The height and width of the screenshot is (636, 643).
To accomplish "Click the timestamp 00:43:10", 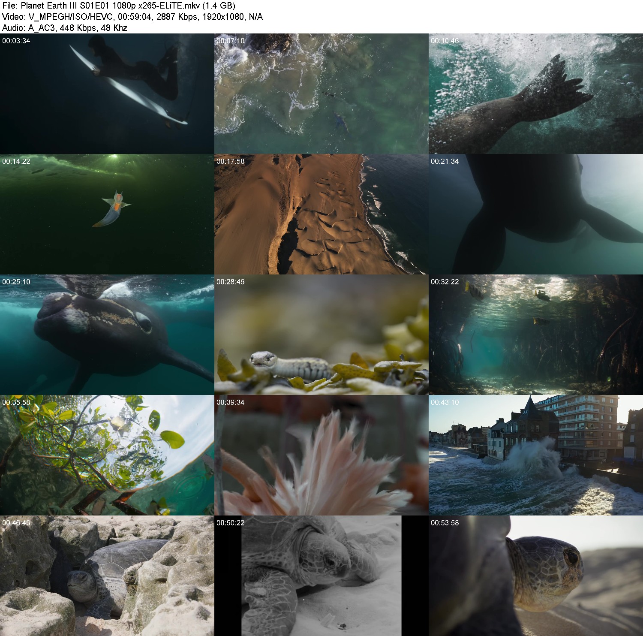I will click(445, 402).
